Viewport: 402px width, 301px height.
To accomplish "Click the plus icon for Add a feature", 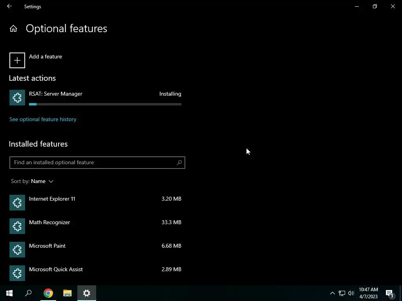I will pyautogui.click(x=17, y=60).
